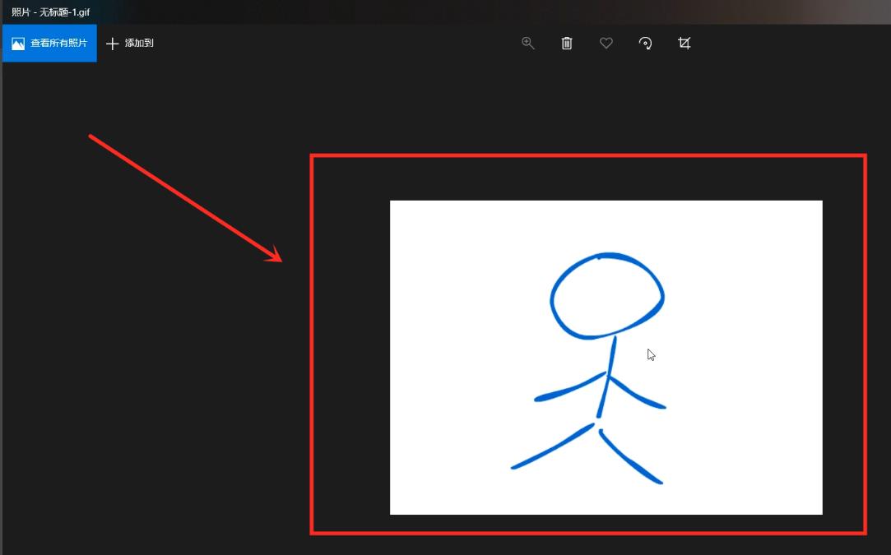The width and height of the screenshot is (891, 555).
Task: Click the picture icon beside 查看所有照片
Action: (x=18, y=44)
